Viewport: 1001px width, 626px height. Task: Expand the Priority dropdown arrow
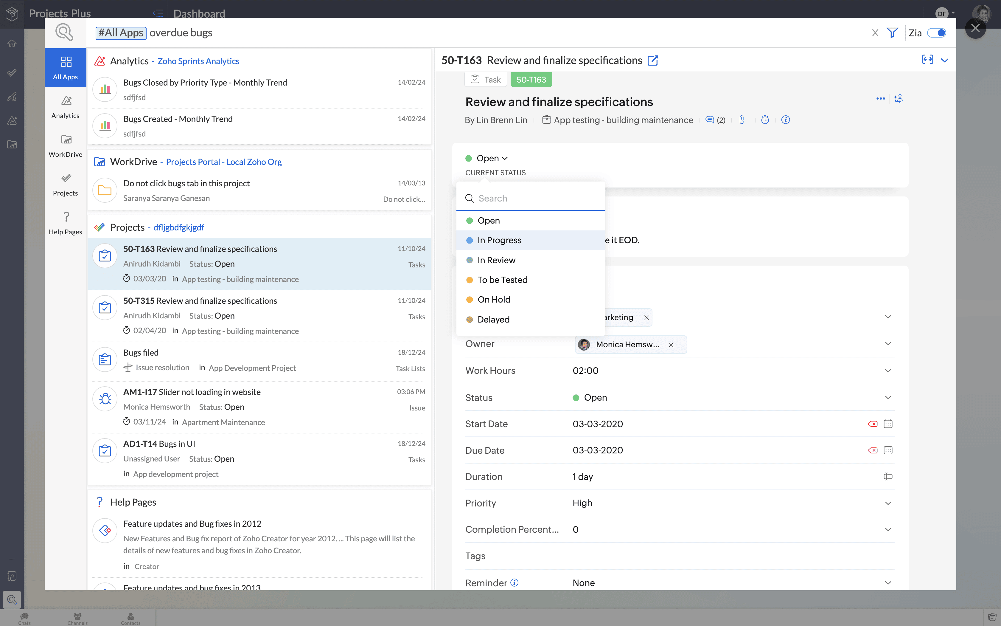[888, 503]
